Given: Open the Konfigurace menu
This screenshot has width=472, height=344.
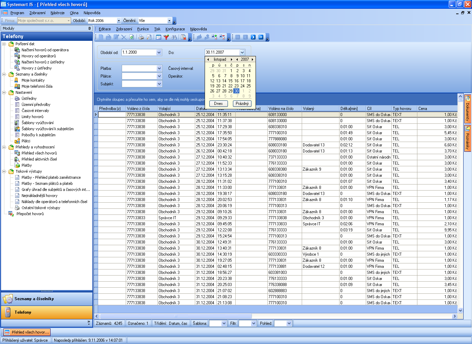Looking at the screenshot, I should point(175,29).
